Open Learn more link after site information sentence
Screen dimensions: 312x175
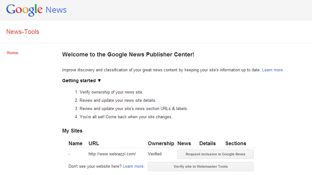pyautogui.click(x=272, y=70)
